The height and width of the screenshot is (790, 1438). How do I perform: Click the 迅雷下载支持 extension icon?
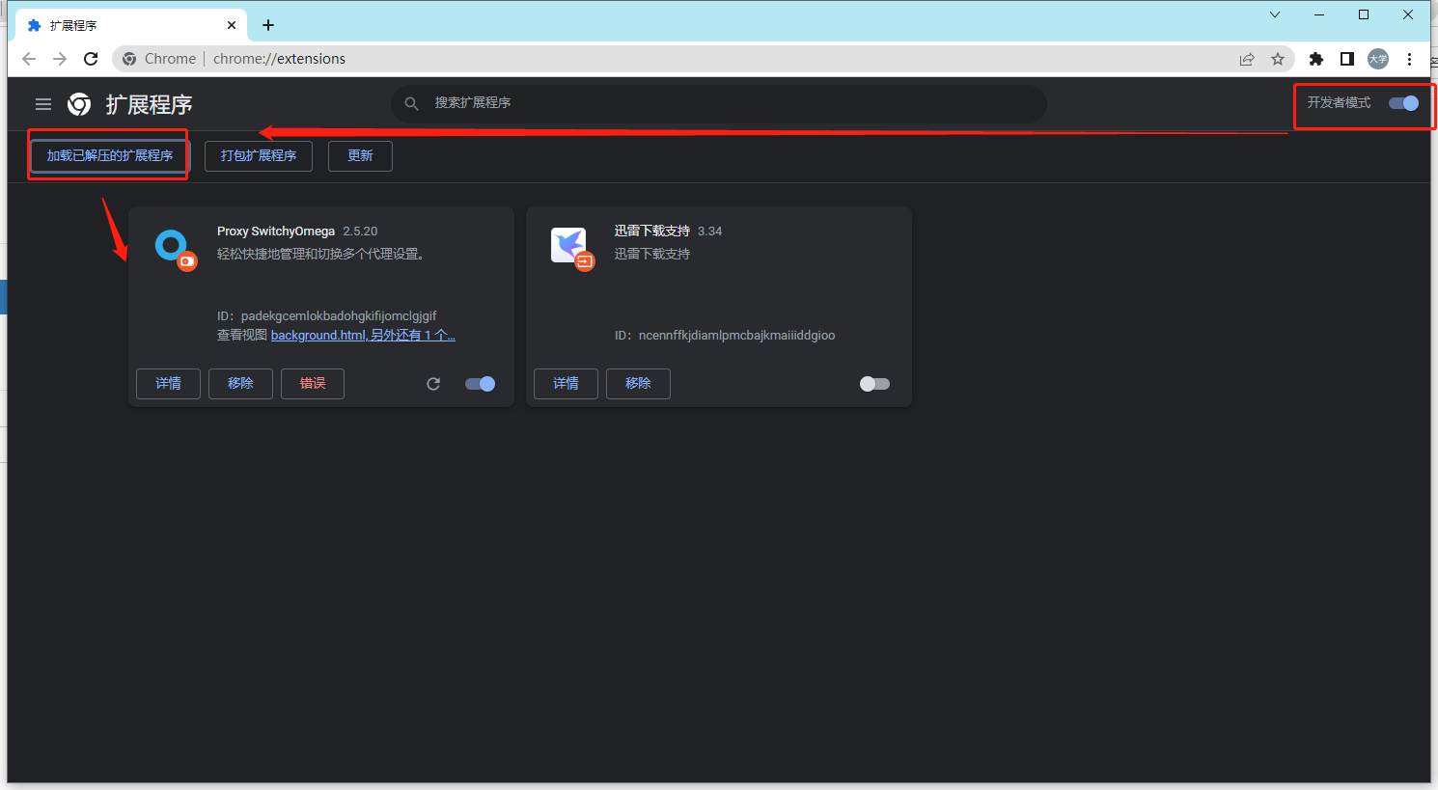pyautogui.click(x=572, y=249)
